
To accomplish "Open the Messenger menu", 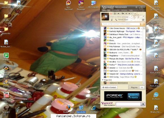I will 106,10.
